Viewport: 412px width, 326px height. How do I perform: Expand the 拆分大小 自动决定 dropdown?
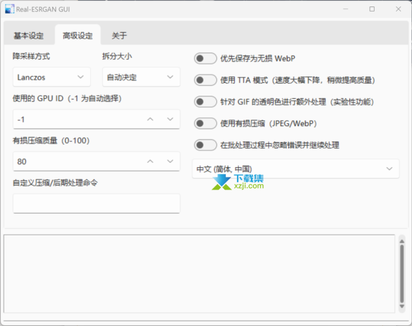click(x=142, y=77)
